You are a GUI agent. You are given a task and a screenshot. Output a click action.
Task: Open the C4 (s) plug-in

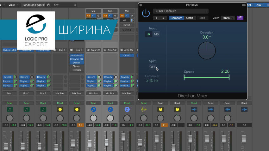pos(127,56)
